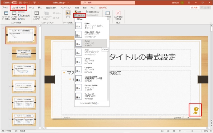The height and width of the screenshot is (133, 213).
Task: Click 名前の変更 (Rename) button
Action: (24, 15)
